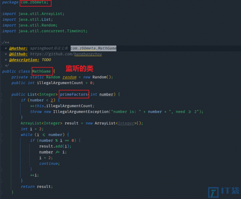The width and height of the screenshot is (241, 199).
Task: Click the underlined random field name
Action: click(x=69, y=77)
